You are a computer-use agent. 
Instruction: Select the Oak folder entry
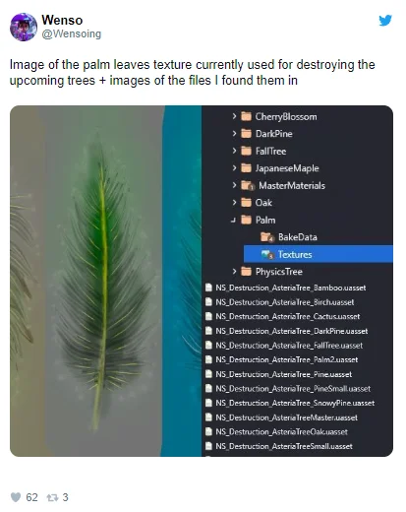(257, 203)
